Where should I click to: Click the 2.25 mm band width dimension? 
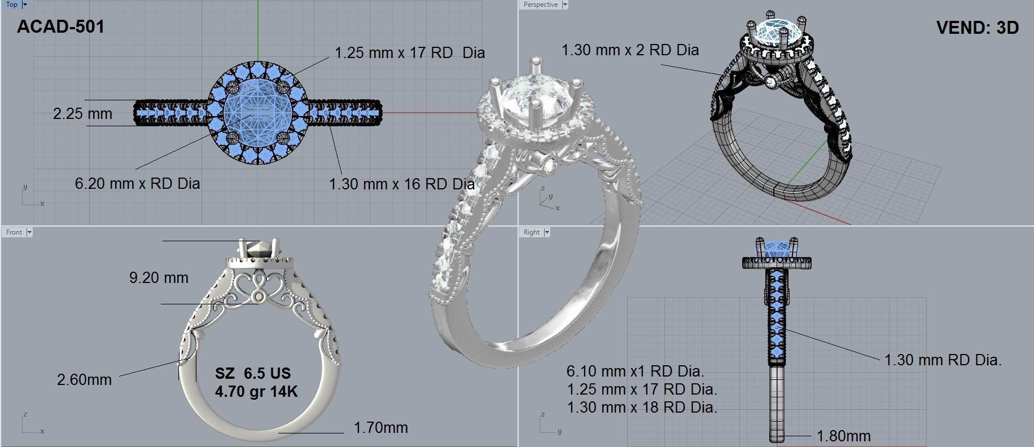(x=82, y=114)
